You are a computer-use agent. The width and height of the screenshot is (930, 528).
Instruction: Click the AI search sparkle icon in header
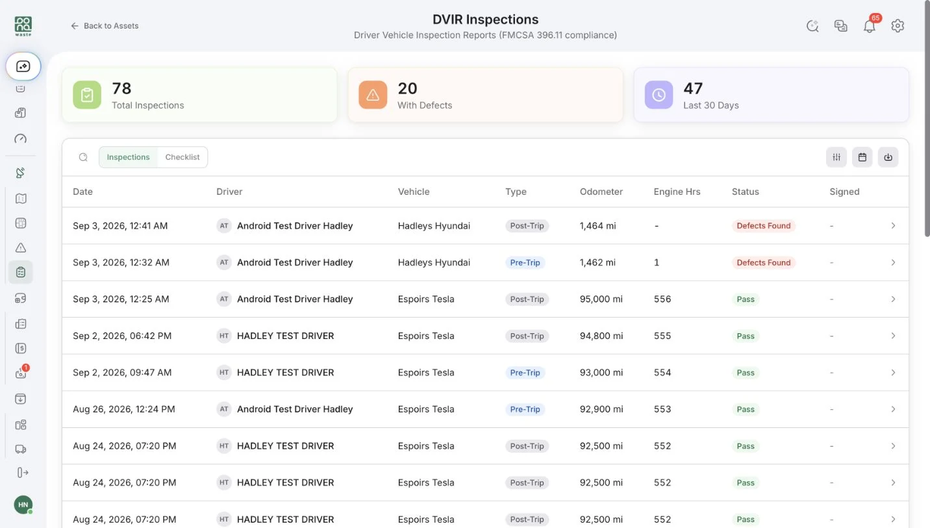point(812,26)
